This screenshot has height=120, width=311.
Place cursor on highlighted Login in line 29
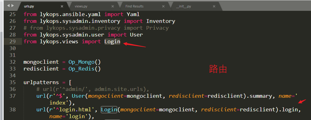point(112,42)
